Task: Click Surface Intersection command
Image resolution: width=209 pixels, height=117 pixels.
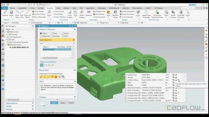Action: 127,12
